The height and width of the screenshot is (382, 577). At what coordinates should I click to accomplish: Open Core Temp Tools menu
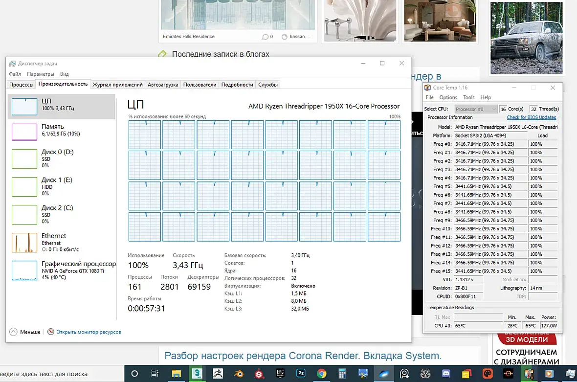click(469, 97)
